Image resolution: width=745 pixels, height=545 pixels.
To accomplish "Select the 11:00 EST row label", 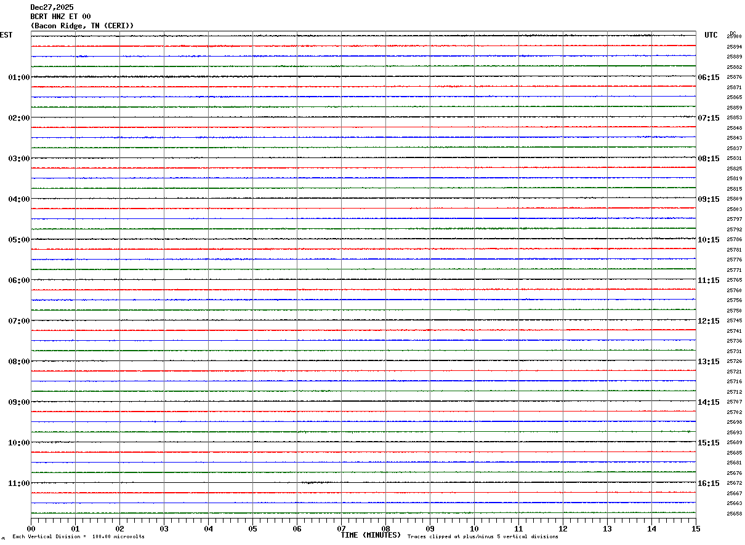I will click(x=19, y=483).
